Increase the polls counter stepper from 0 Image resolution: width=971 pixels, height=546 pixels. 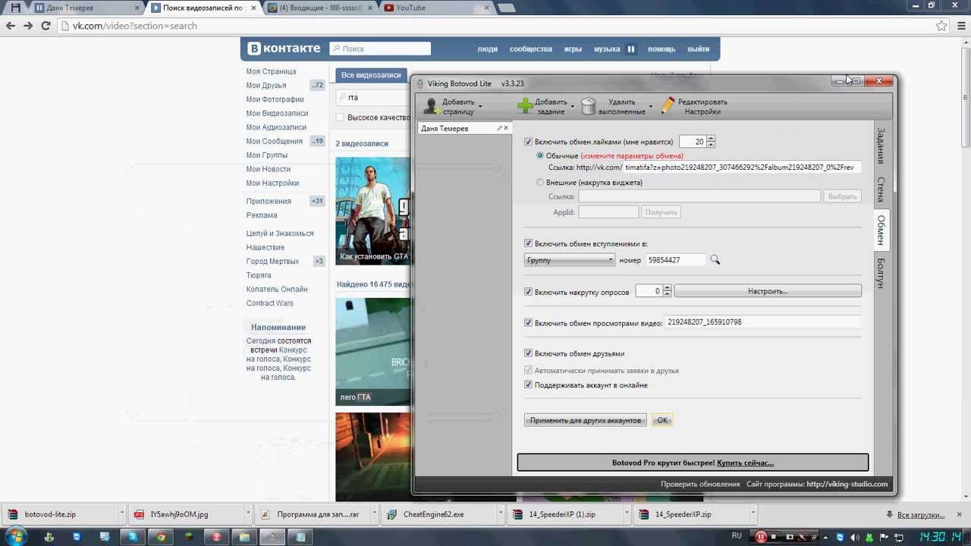pos(667,288)
